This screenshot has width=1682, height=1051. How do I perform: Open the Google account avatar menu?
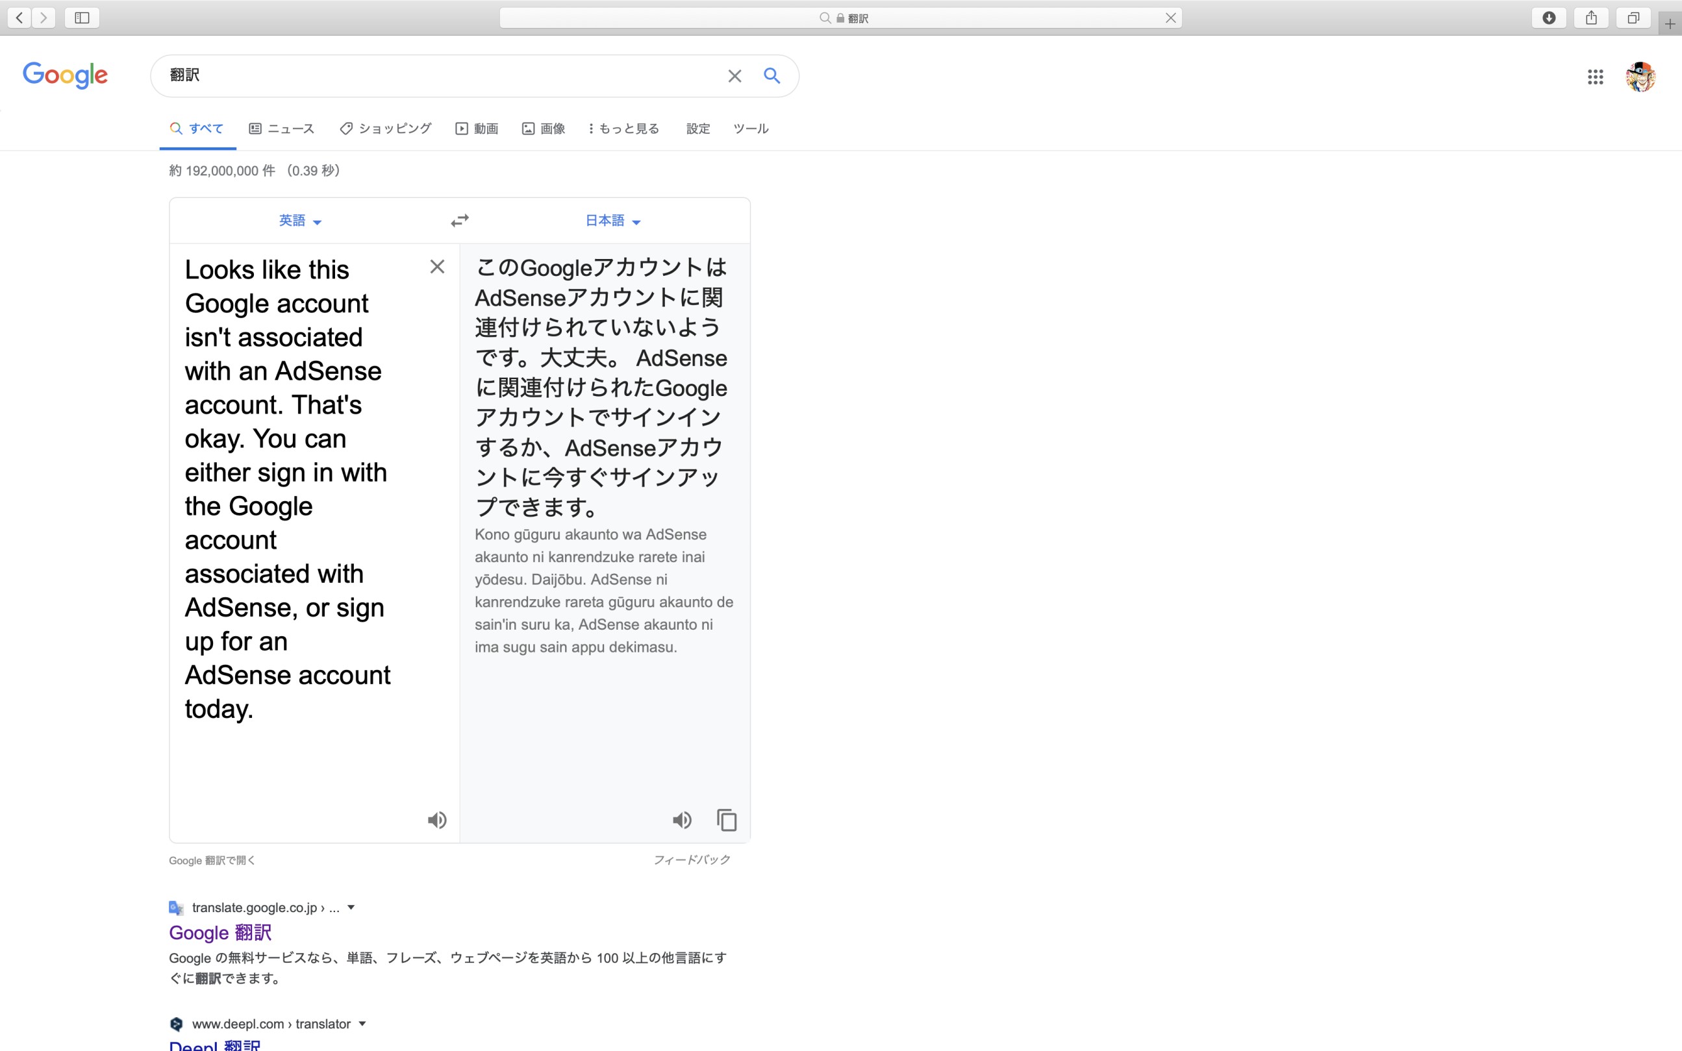(x=1640, y=77)
